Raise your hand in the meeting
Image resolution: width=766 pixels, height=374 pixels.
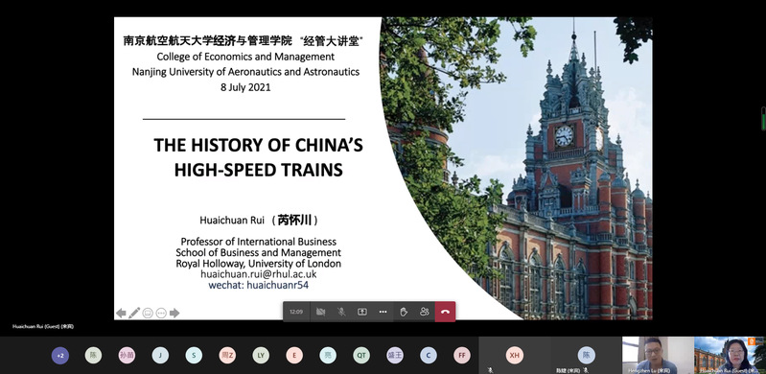click(x=404, y=312)
